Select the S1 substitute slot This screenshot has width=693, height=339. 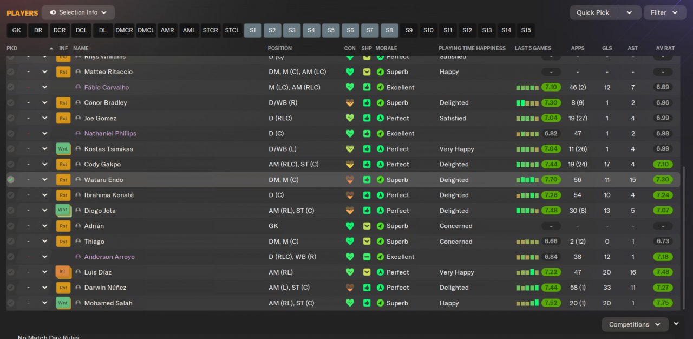pos(253,30)
